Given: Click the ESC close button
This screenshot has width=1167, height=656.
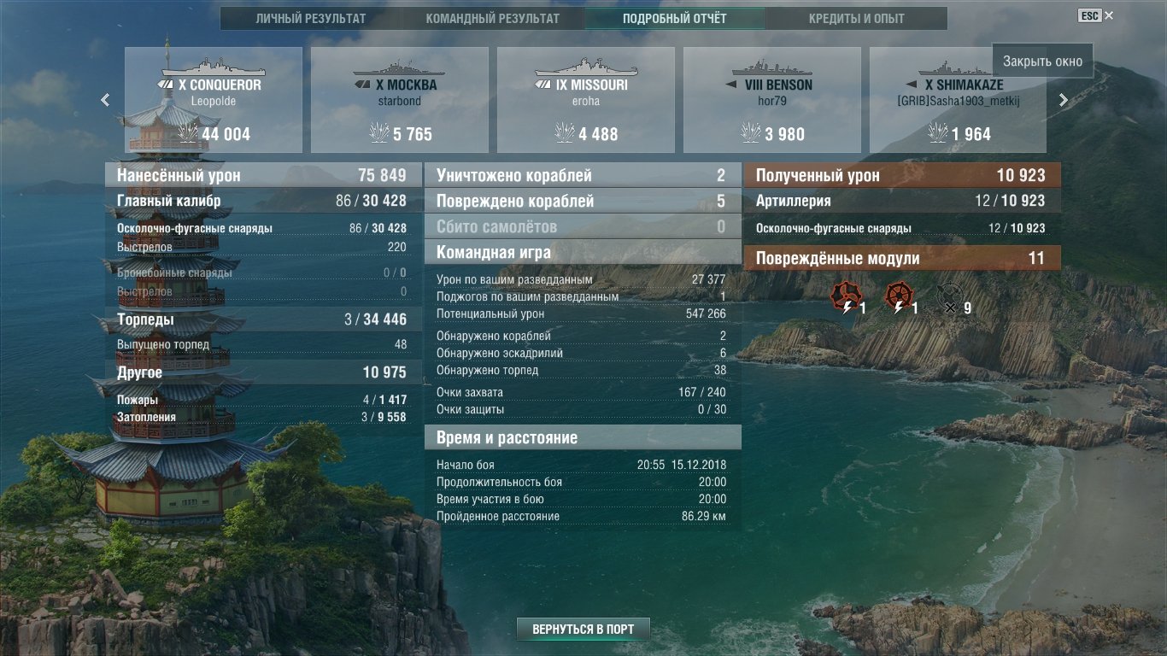Looking at the screenshot, I should [x=1095, y=15].
